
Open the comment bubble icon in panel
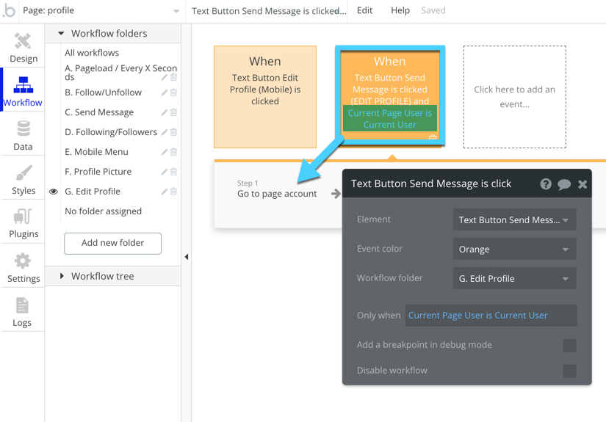[564, 184]
